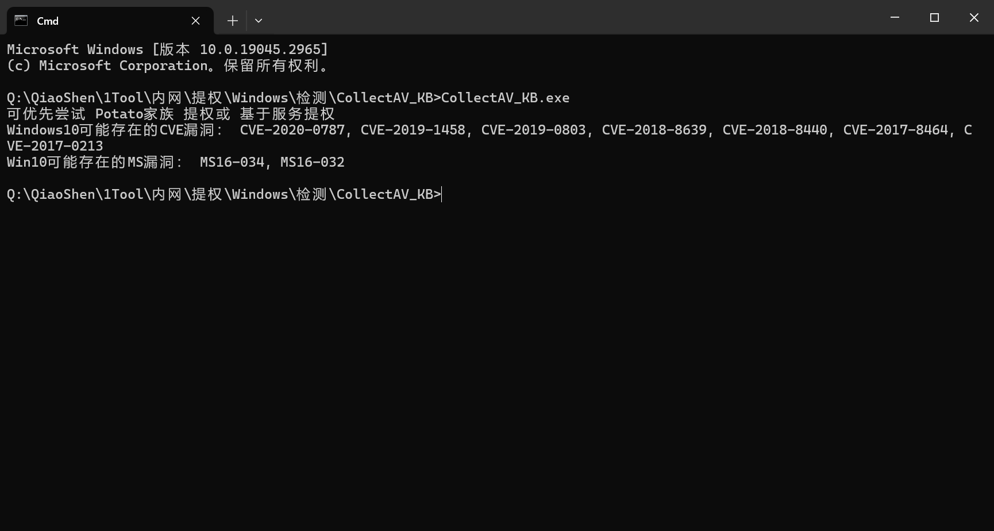Minimize the terminal window
The height and width of the screenshot is (531, 994).
point(895,18)
